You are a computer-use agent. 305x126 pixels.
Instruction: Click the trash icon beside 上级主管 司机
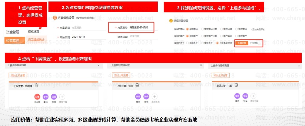[137, 85]
